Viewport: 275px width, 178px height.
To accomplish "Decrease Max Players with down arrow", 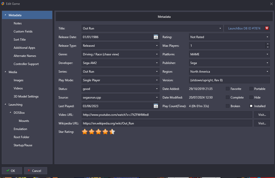I will click(268, 47).
